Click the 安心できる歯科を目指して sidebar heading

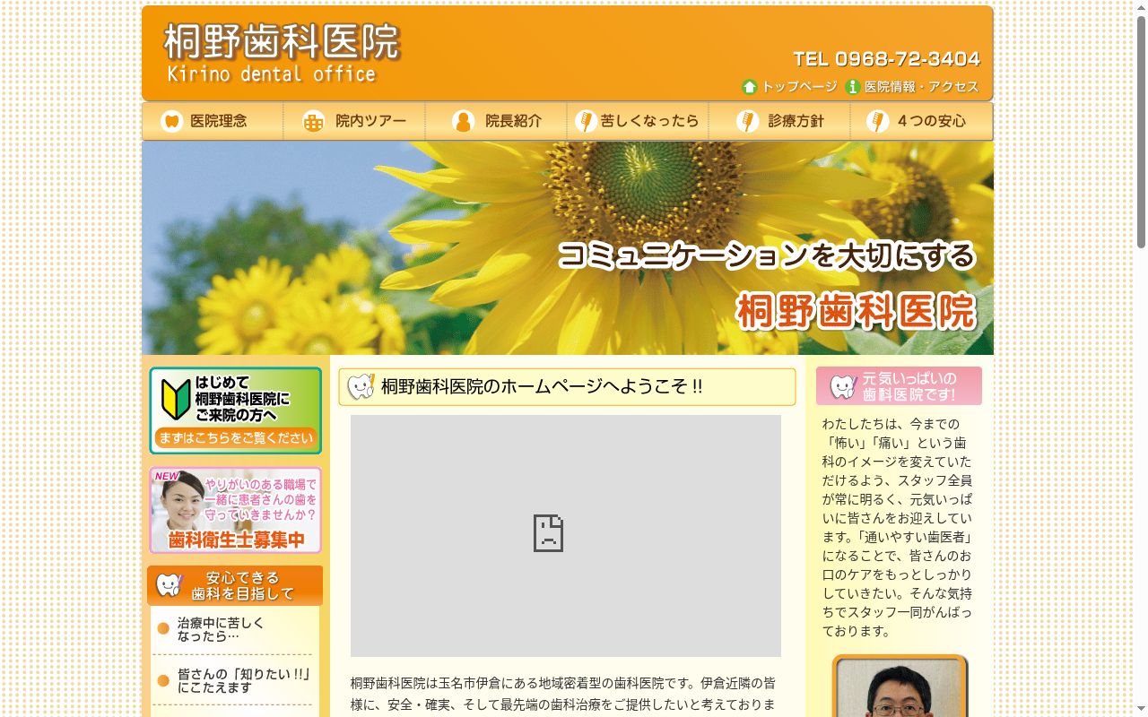[235, 585]
